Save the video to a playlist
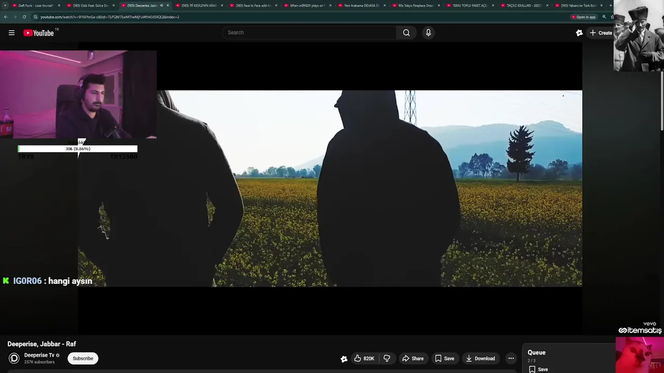Screen dimensions: 664x373 [x=445, y=358]
